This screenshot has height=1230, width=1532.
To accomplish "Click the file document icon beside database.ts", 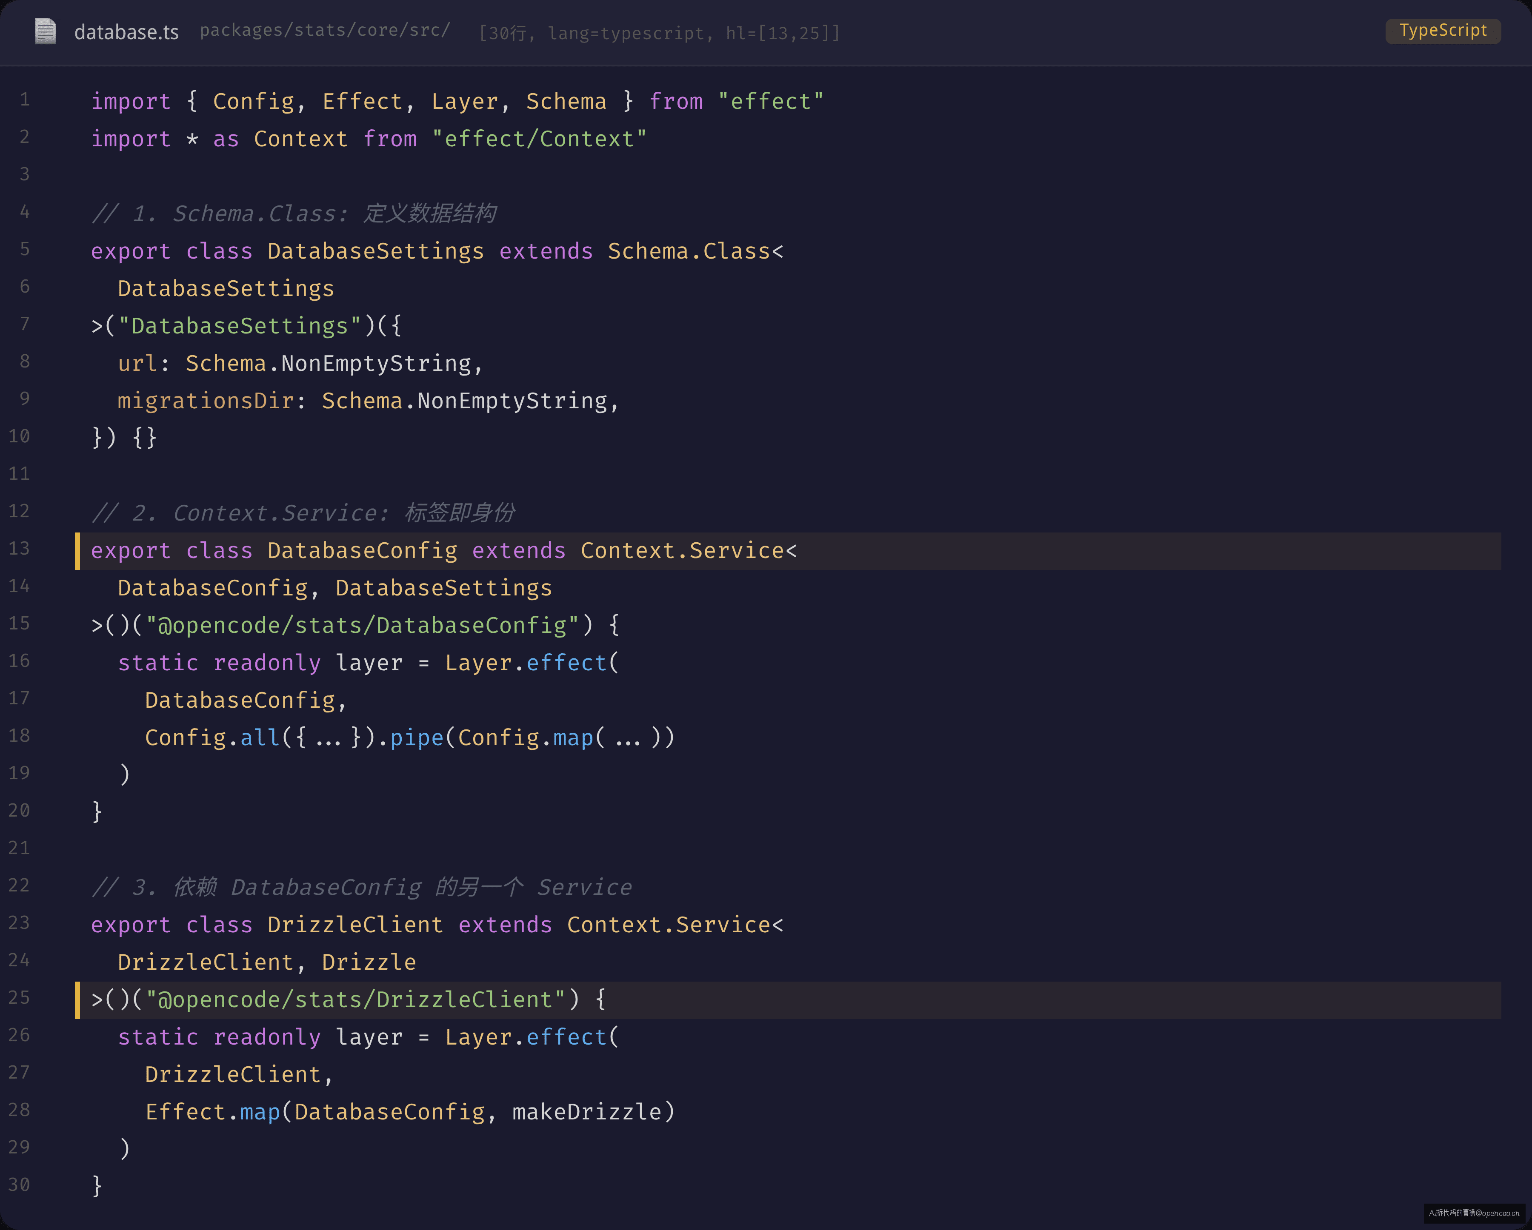I will [x=46, y=31].
